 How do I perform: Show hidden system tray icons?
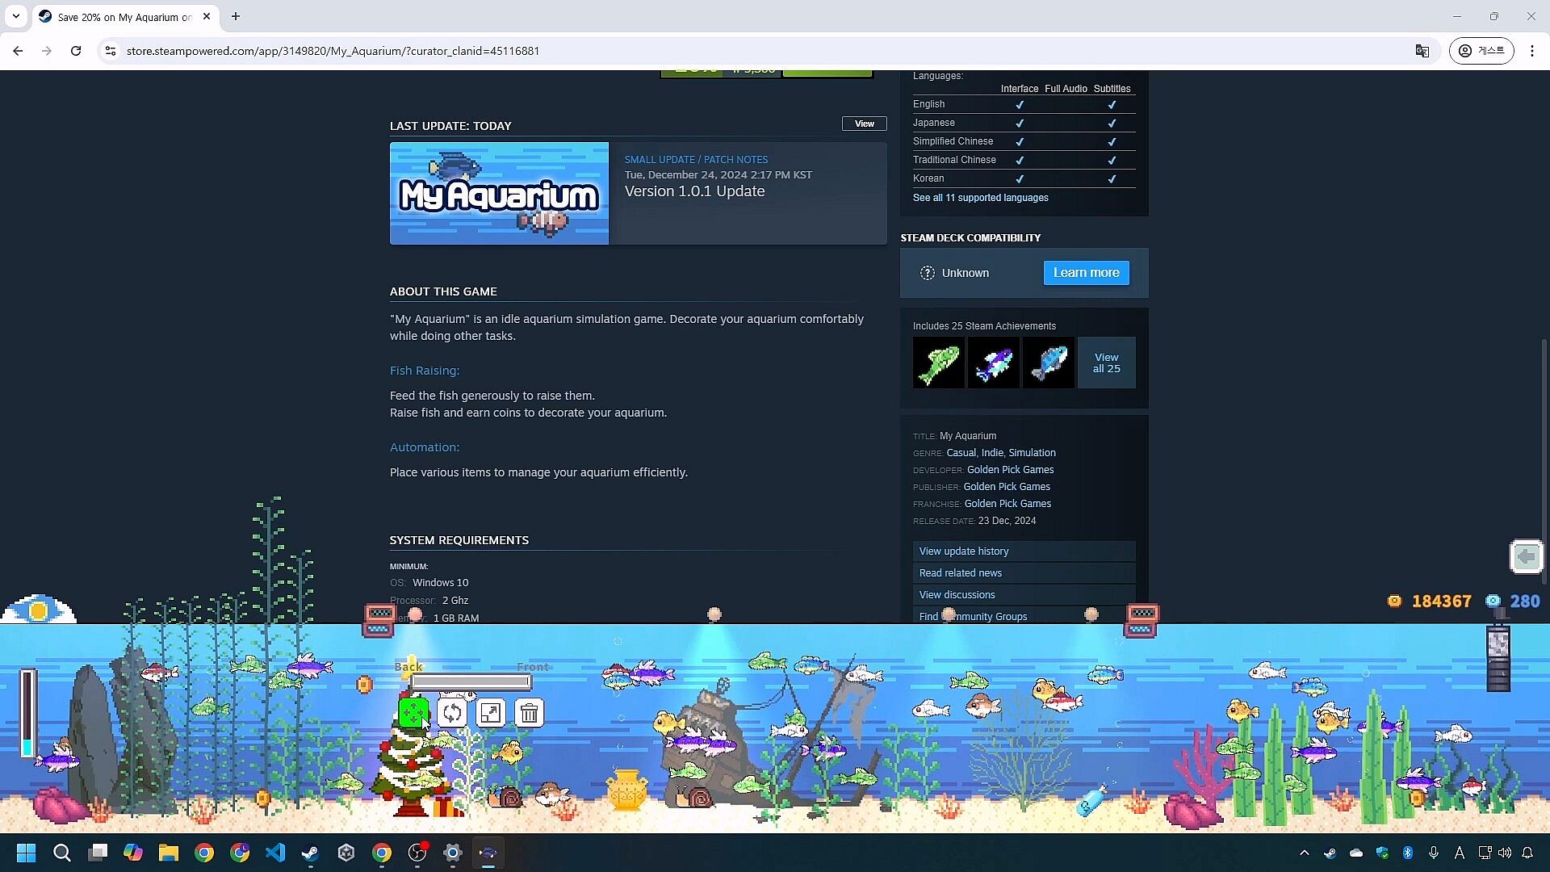coord(1304,853)
